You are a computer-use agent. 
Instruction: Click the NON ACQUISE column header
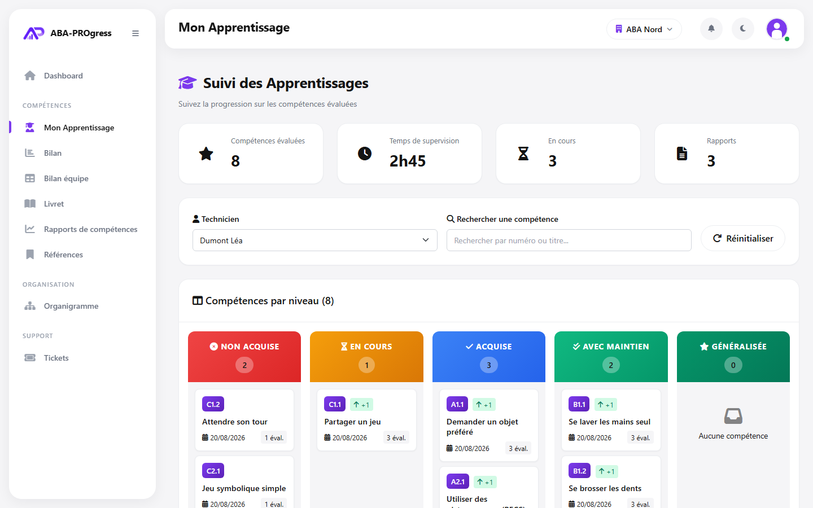click(244, 357)
